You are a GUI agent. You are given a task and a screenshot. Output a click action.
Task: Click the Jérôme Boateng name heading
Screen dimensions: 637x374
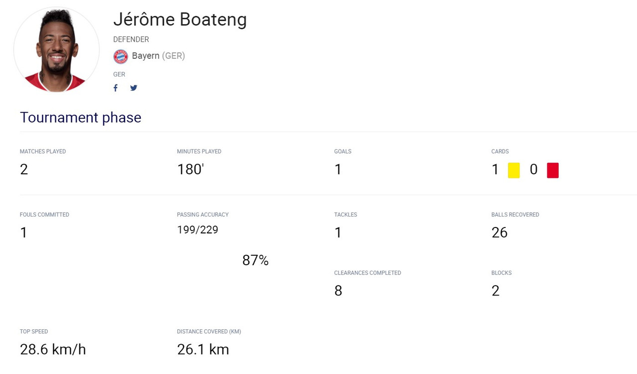coord(180,19)
